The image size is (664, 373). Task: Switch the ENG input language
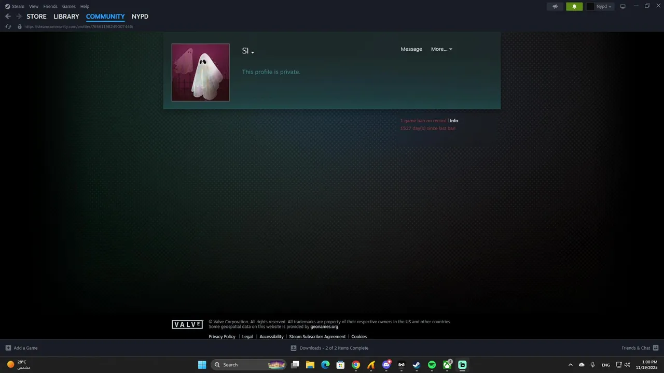[606, 365]
